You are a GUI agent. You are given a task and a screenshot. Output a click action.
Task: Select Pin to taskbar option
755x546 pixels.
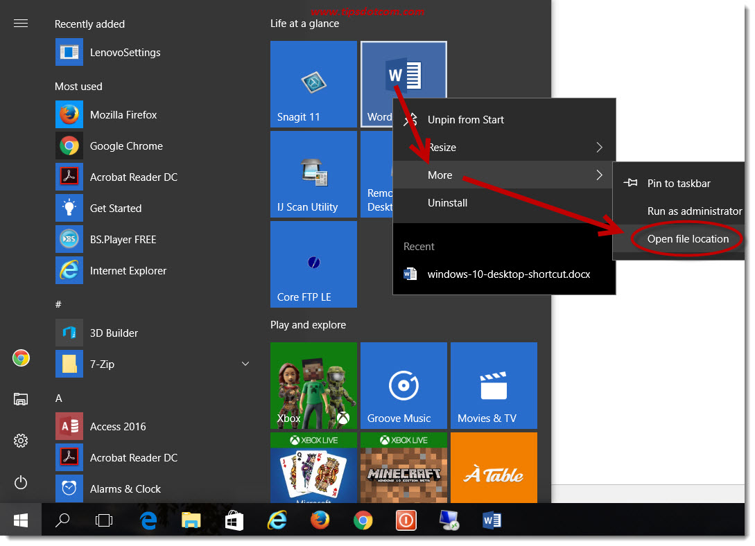pyautogui.click(x=679, y=184)
